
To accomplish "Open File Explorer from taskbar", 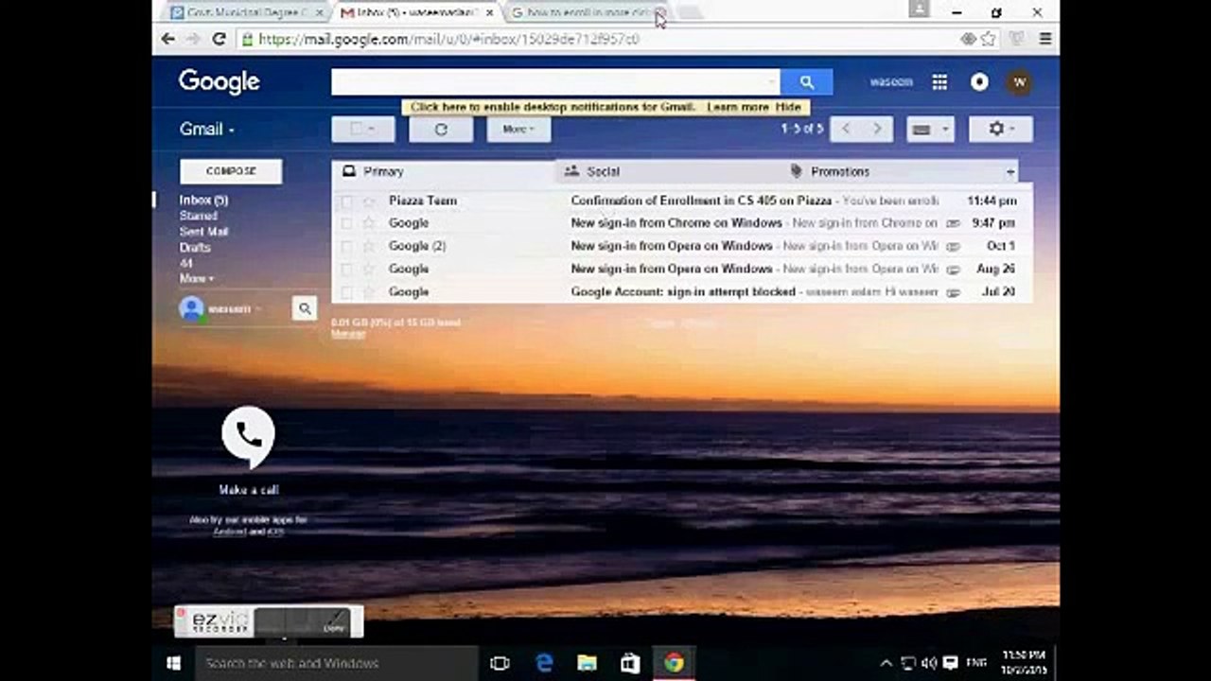I will [x=587, y=663].
